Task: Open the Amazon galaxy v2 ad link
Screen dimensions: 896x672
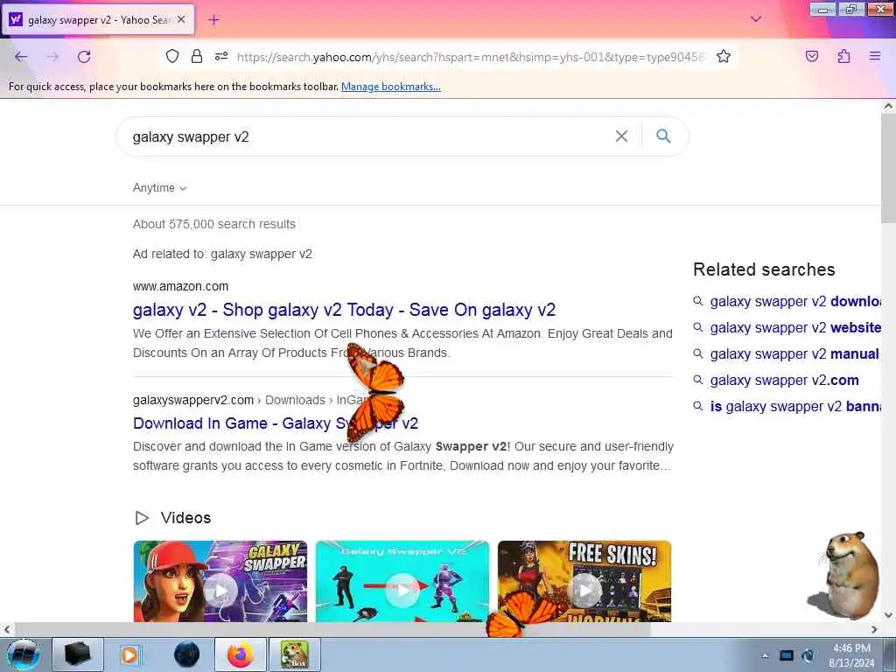Action: point(344,310)
